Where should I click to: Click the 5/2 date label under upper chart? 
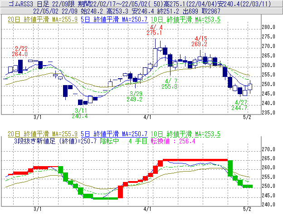(247, 117)
